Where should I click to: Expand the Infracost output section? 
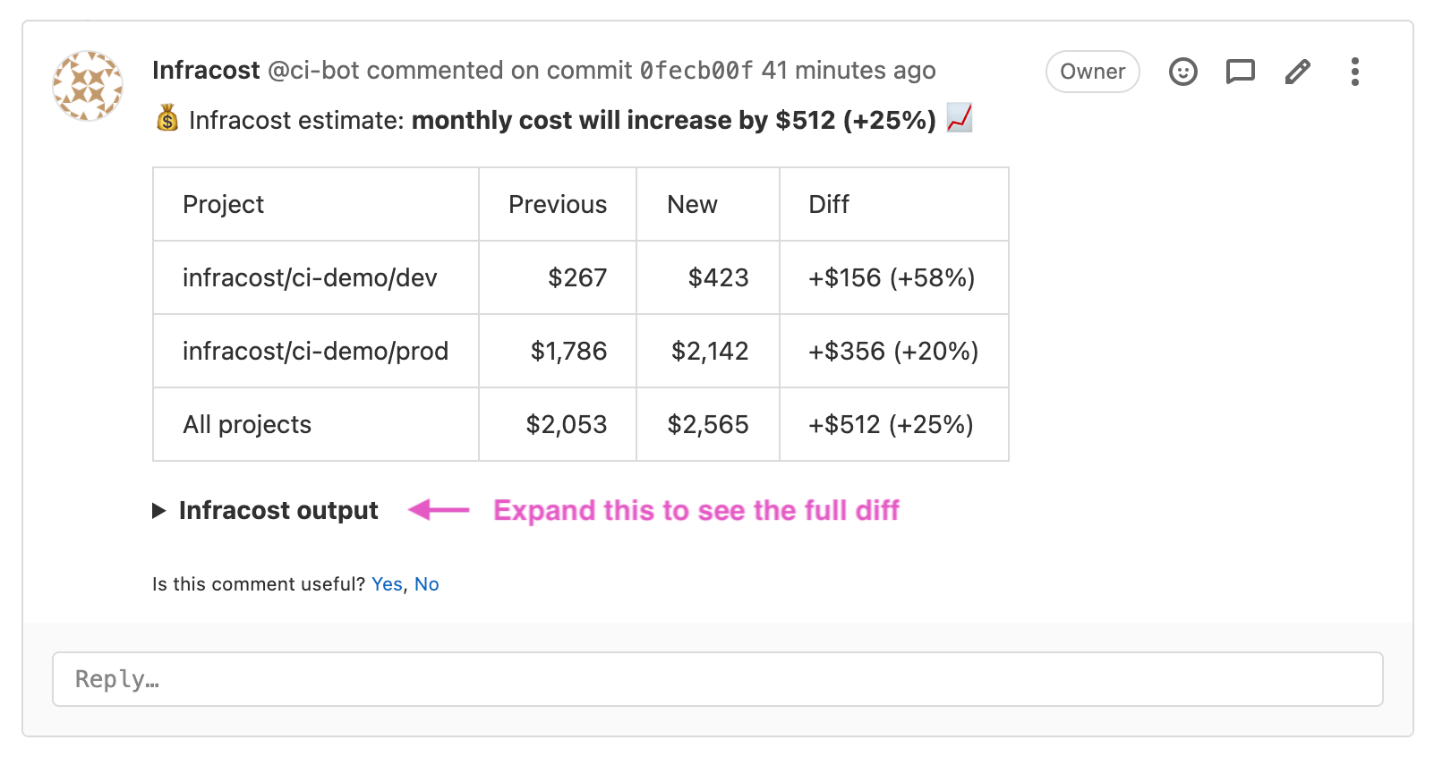pos(266,510)
